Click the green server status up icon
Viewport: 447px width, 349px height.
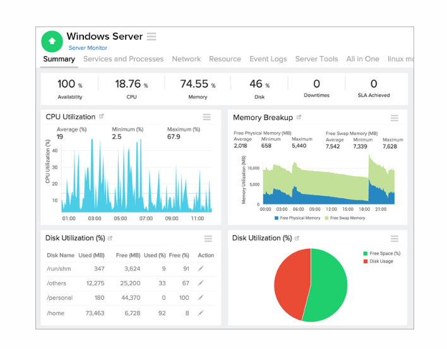click(52, 41)
